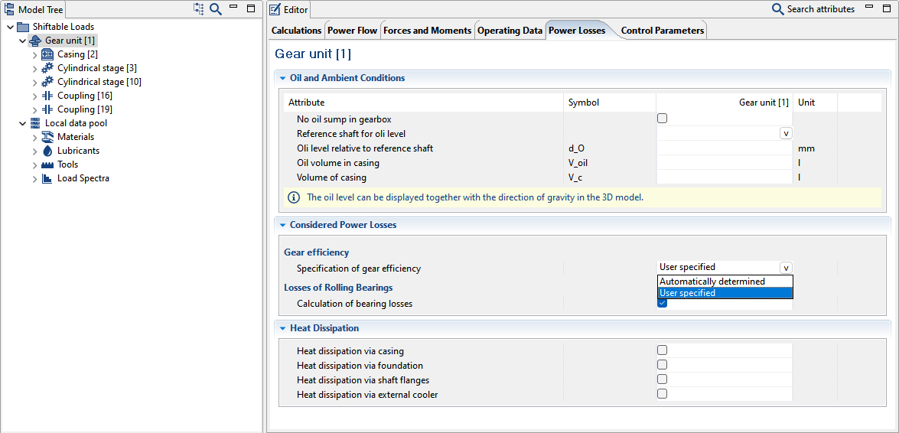
Task: Maximize the Model Tree panel
Action: point(250,8)
